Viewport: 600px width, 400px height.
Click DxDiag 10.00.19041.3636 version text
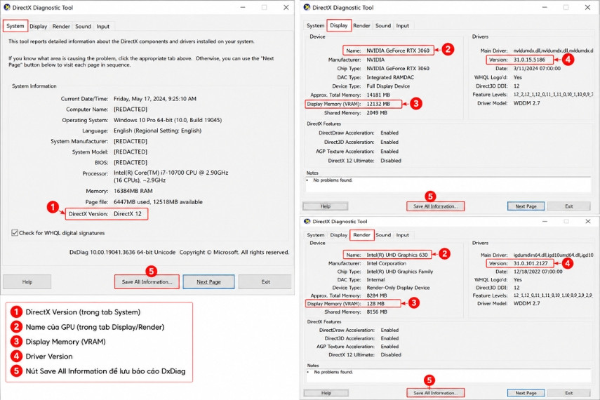point(122,252)
